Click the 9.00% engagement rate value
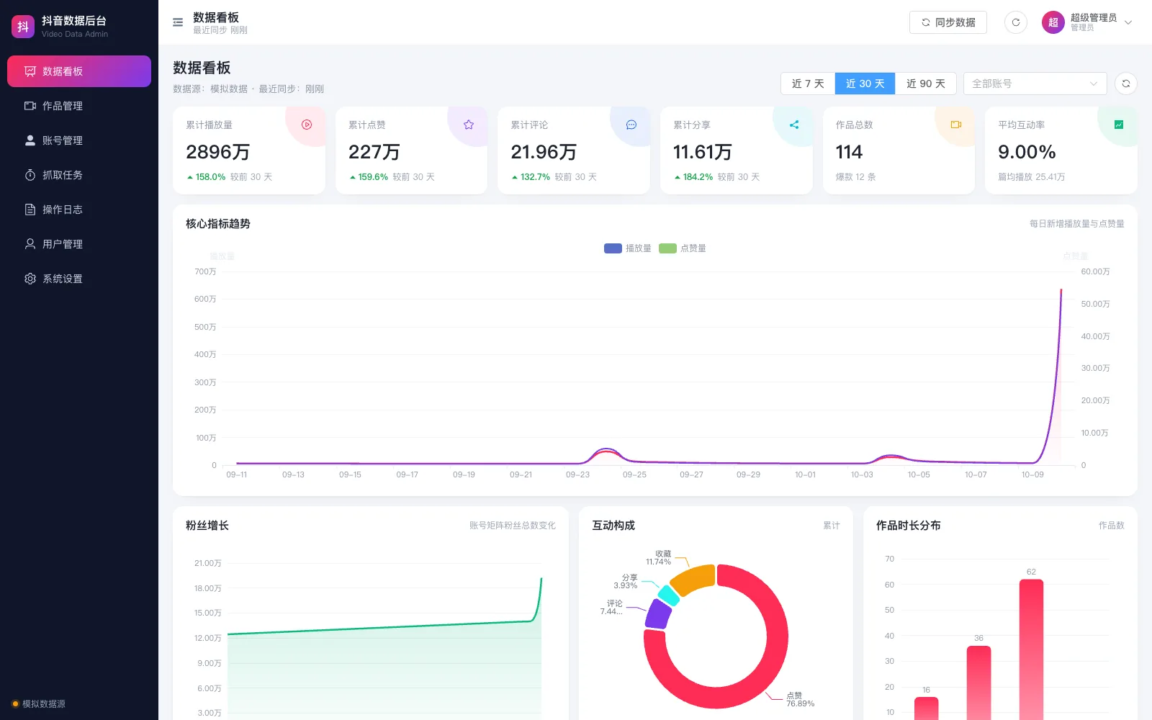 1027,152
